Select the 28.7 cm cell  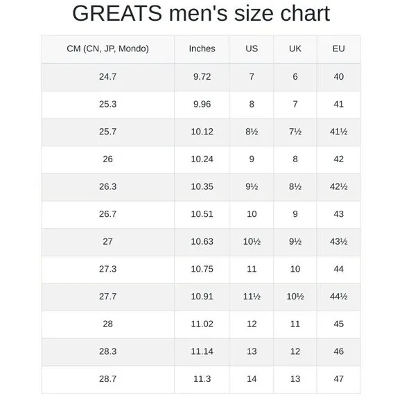tap(107, 379)
